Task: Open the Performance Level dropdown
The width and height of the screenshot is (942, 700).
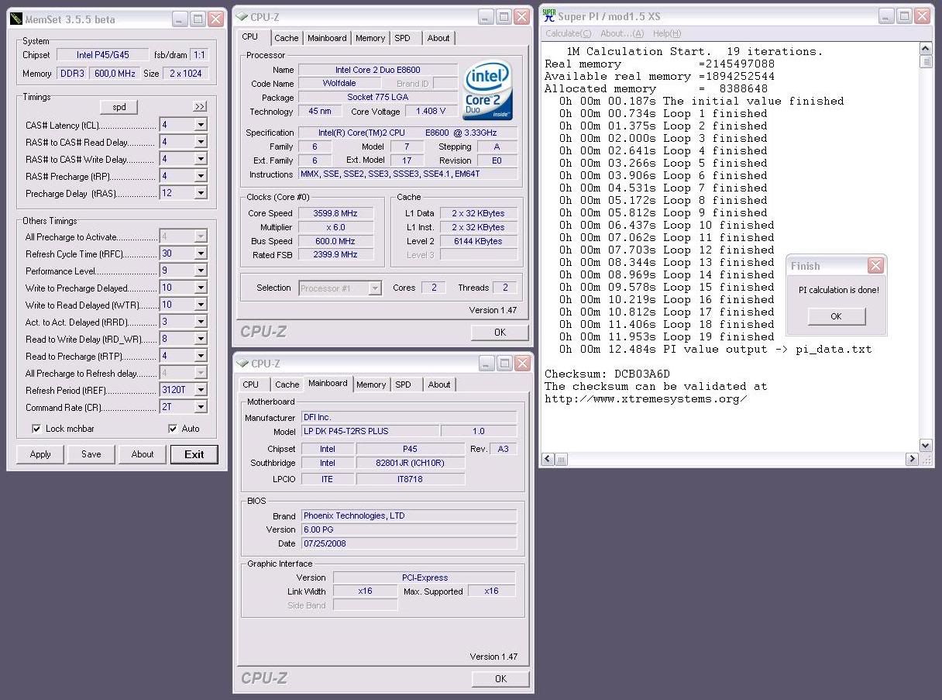Action: pos(201,271)
